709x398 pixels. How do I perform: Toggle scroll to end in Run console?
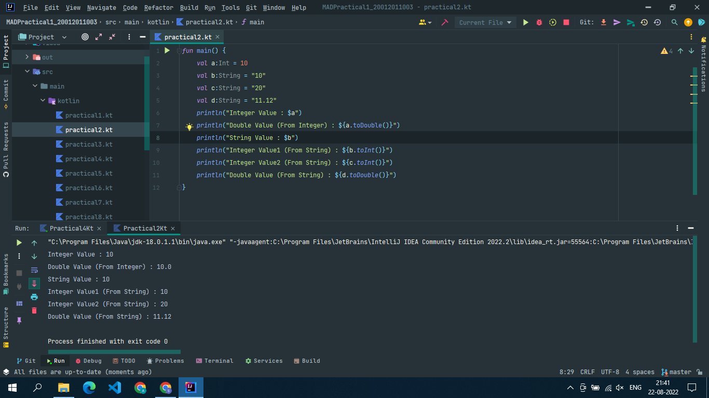(34, 283)
